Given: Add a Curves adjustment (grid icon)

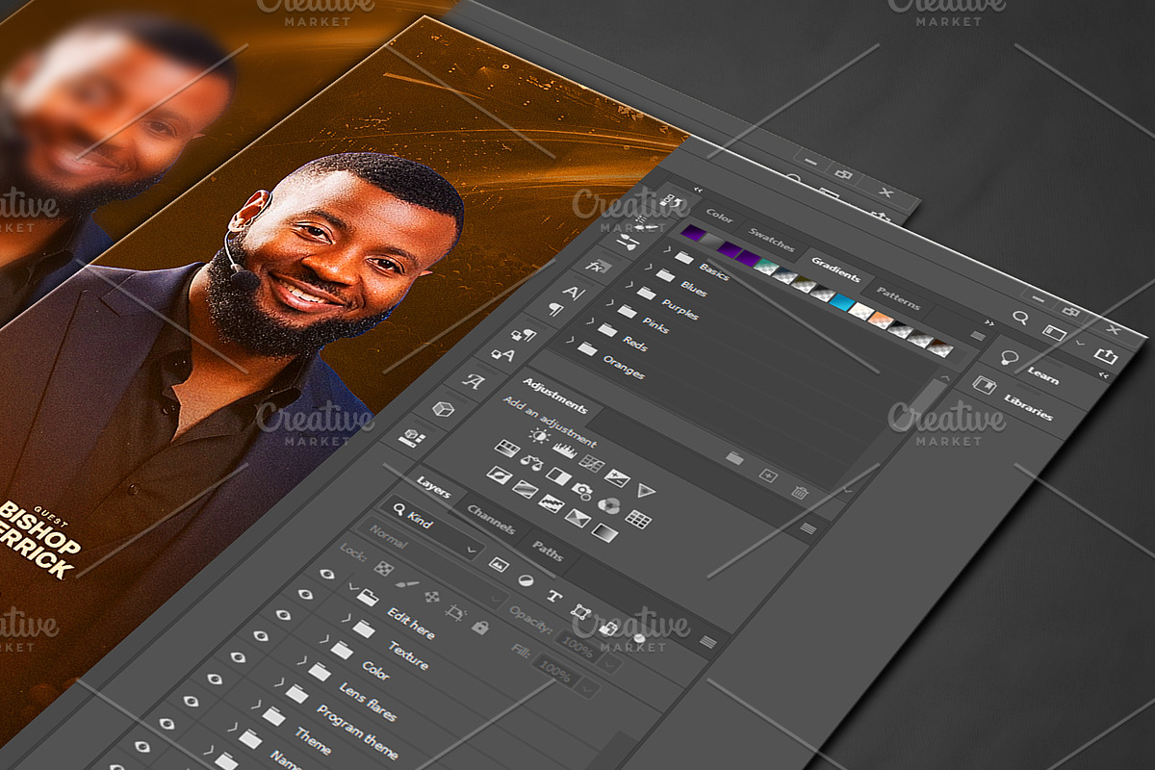Looking at the screenshot, I should click(592, 464).
